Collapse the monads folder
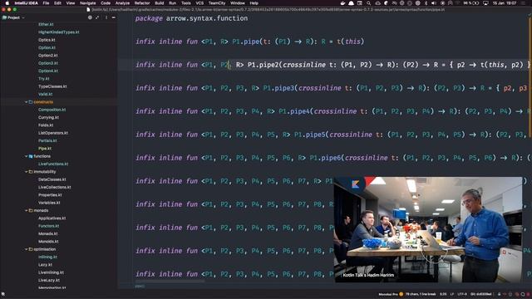Screen dimensions: 532x299 pyautogui.click(x=26, y=210)
